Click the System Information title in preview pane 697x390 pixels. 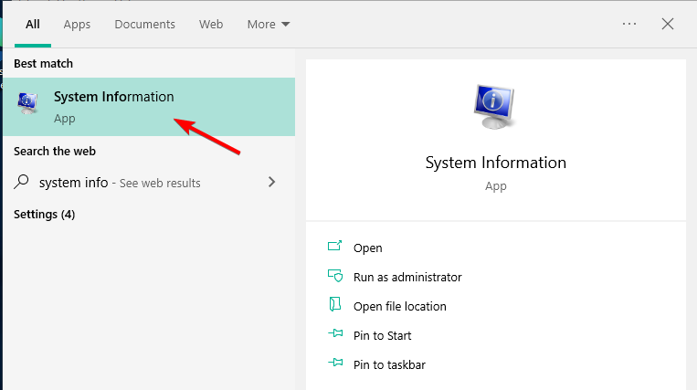[x=496, y=163]
